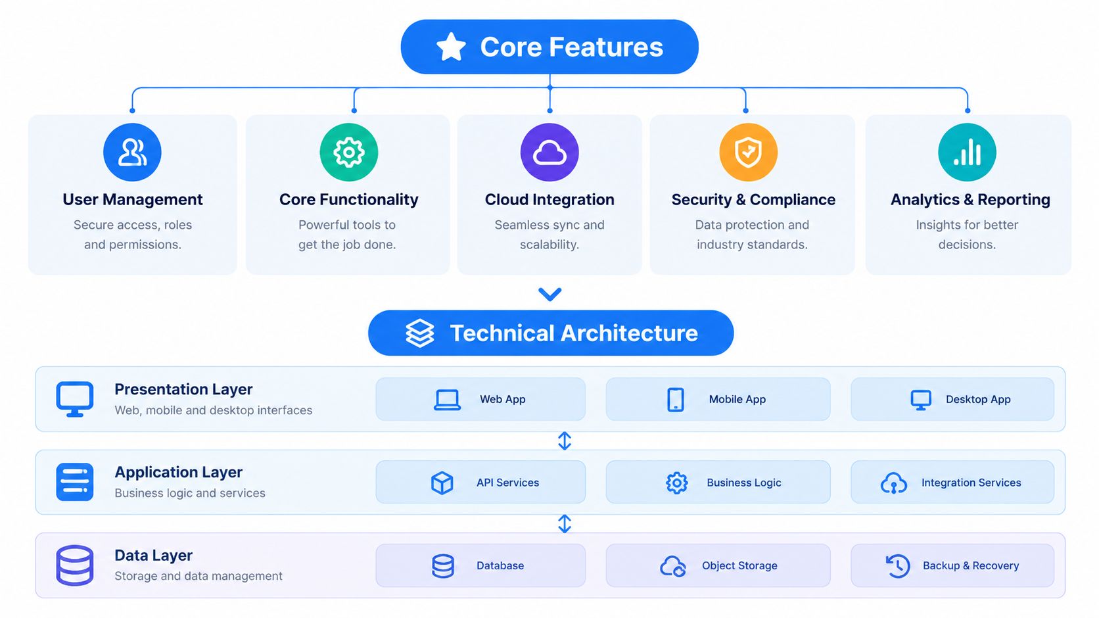Image resolution: width=1099 pixels, height=618 pixels.
Task: Click the Presentation Layer heading
Action: coord(183,389)
